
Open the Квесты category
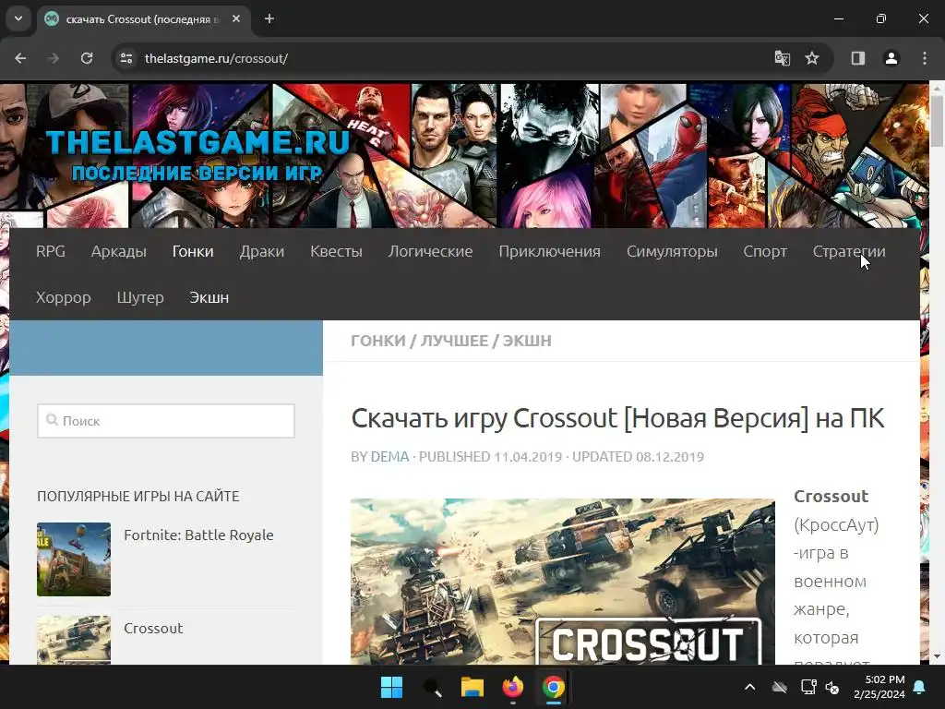336,251
